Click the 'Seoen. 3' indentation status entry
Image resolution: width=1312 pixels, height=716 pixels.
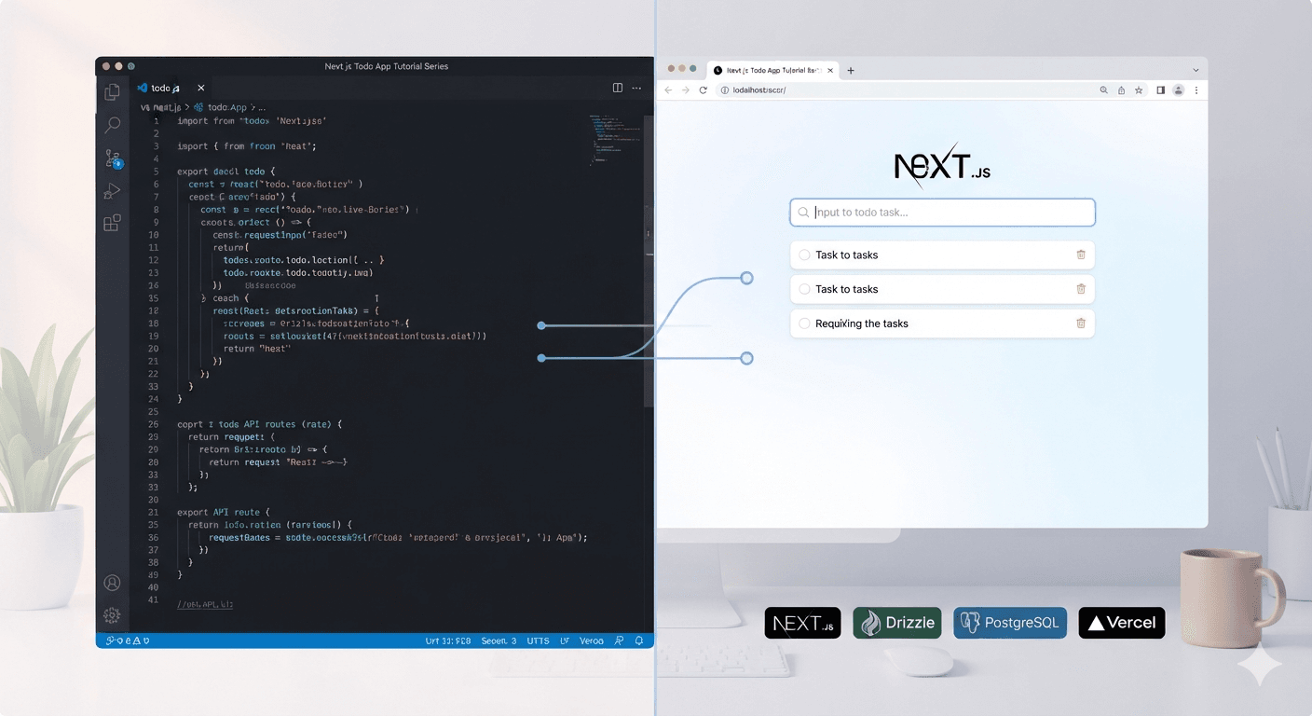tap(499, 640)
